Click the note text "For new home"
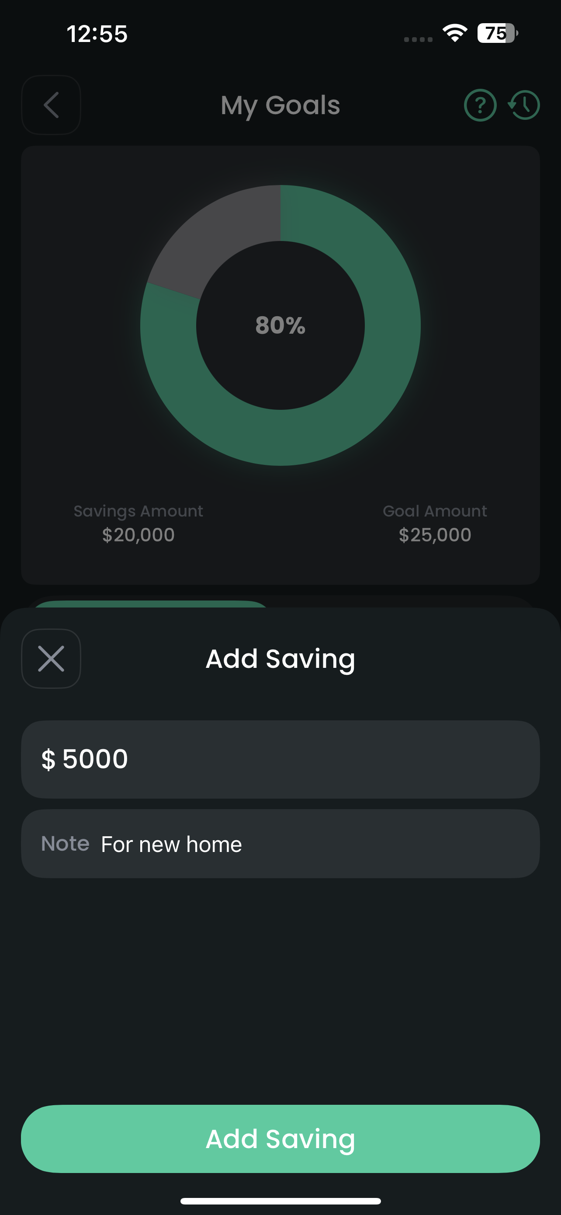The image size is (561, 1215). pos(171,844)
